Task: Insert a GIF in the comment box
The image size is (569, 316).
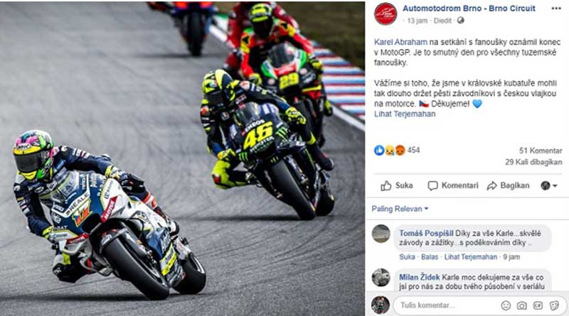Action: point(538,305)
